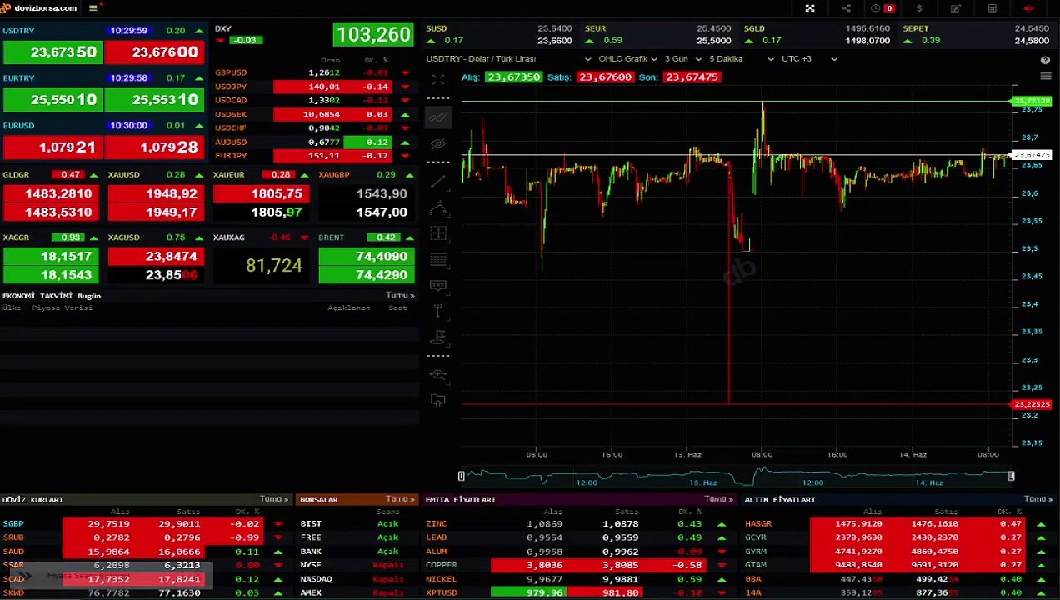This screenshot has width=1060, height=600.
Task: Click the dollar sign icon in top bar
Action: pos(919,8)
